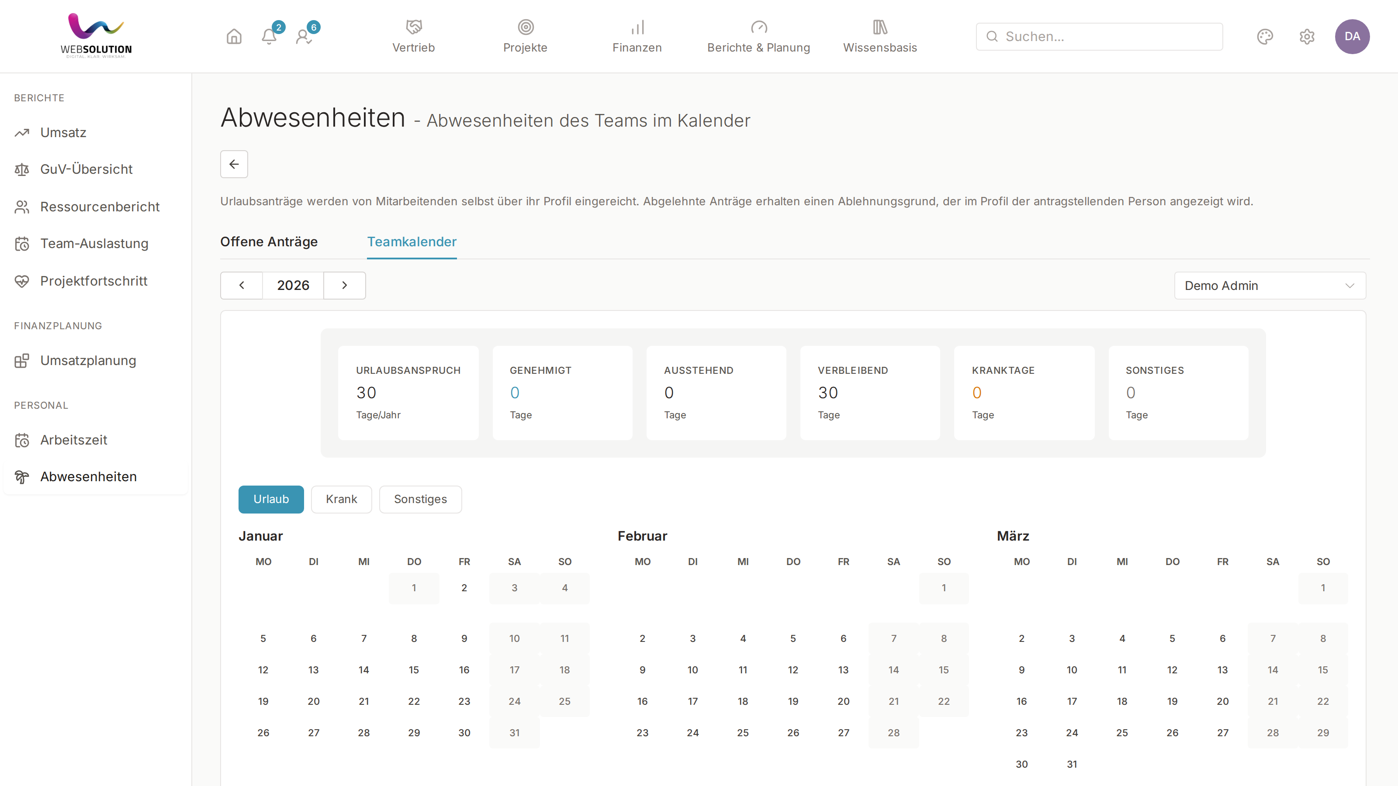Click the WebSolution logo
The image size is (1398, 786).
(96, 36)
